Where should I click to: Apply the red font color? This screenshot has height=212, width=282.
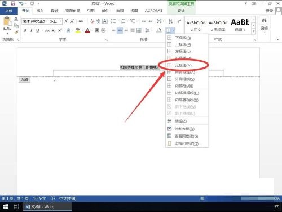point(87,30)
